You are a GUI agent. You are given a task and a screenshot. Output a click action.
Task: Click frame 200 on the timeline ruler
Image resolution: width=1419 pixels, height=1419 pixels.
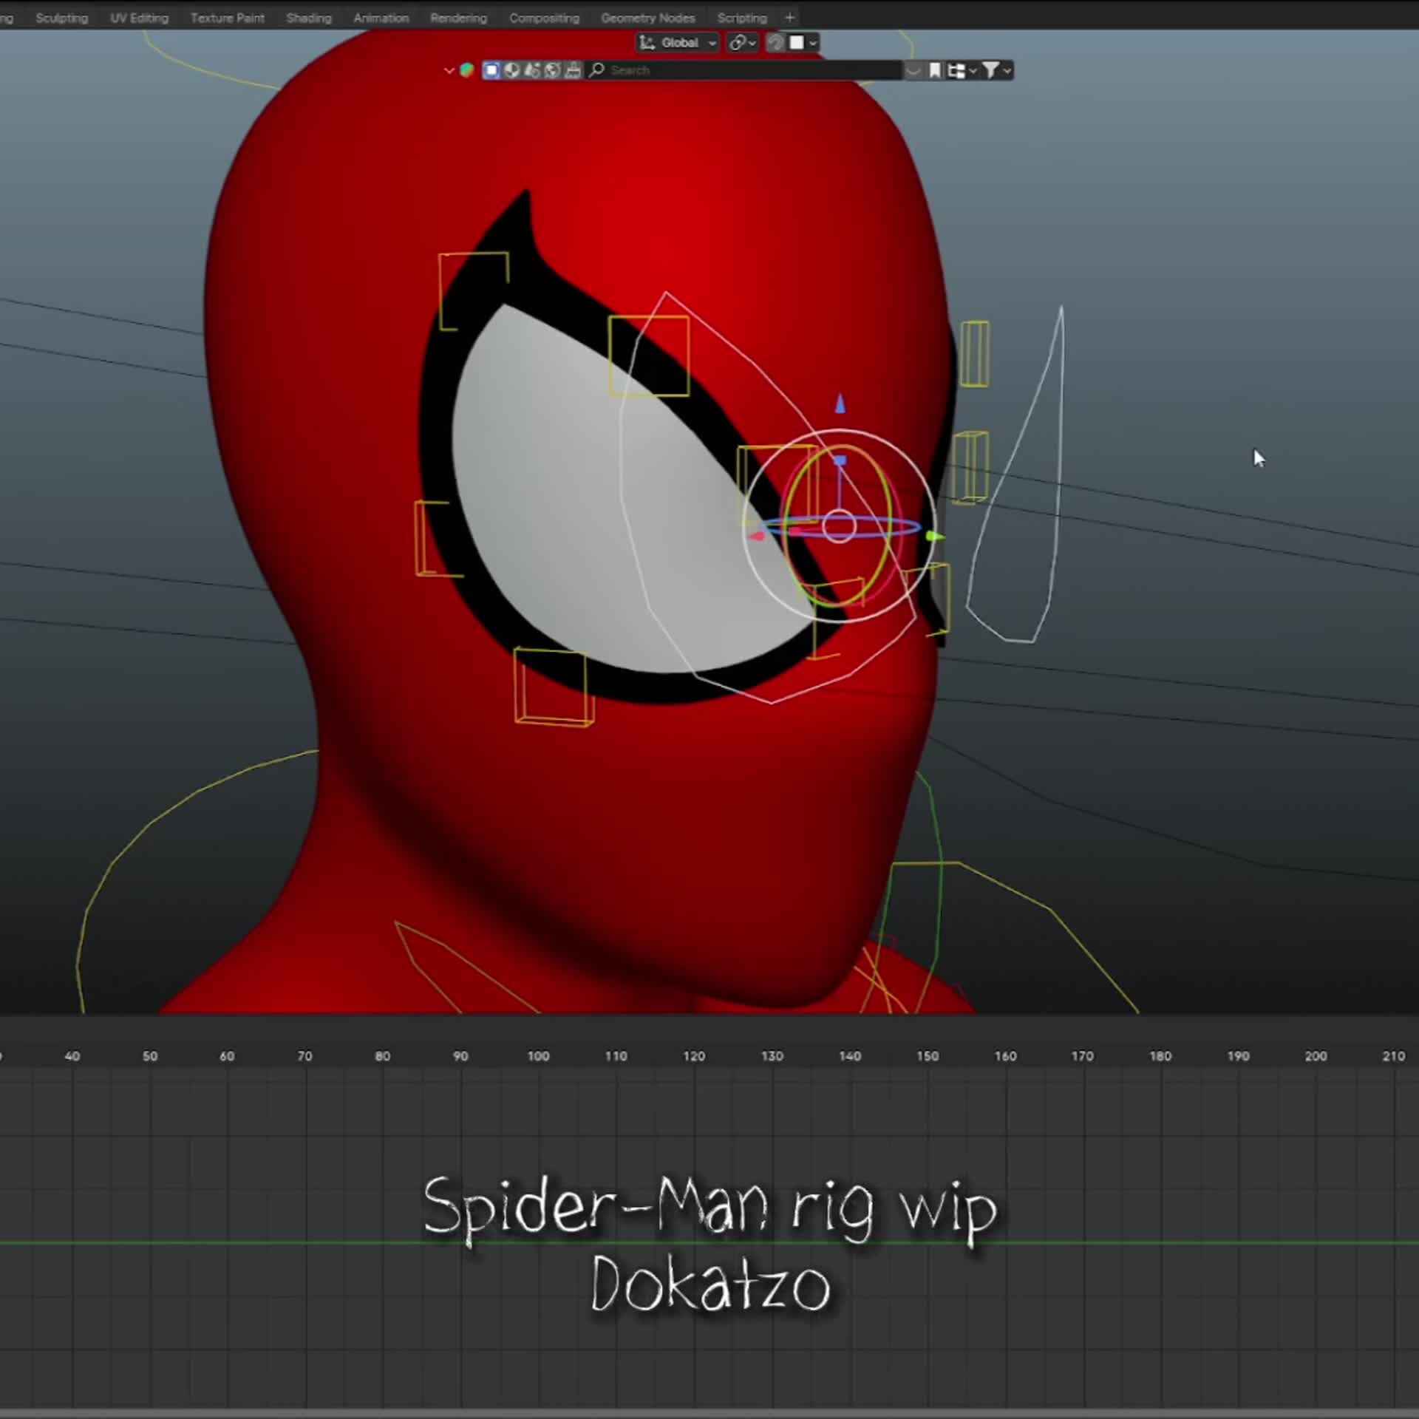pyautogui.click(x=1316, y=1056)
